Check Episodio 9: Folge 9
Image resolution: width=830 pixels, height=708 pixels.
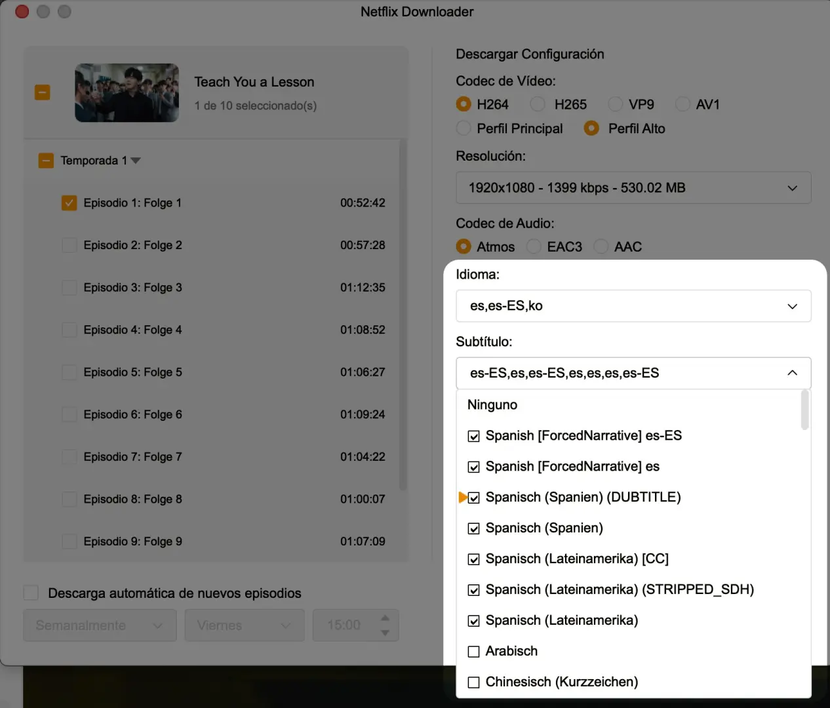(69, 541)
